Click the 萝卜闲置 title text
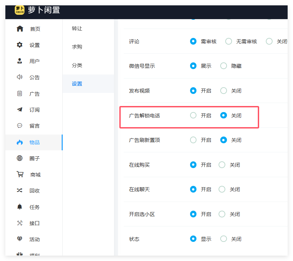Screen dimensions: 293x261 [x=44, y=10]
